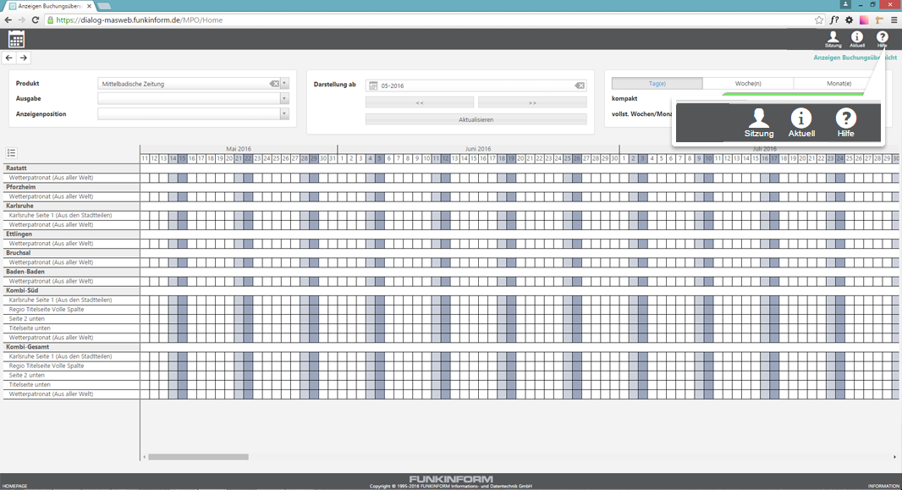Select Seite 2 unten under Kombi-Gesamt
This screenshot has height=490, width=902.
[x=71, y=375]
